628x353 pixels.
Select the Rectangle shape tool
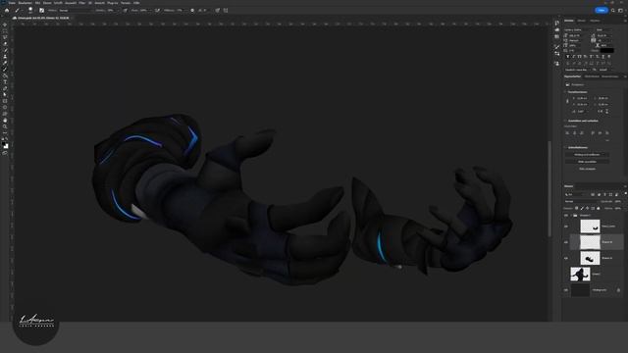click(5, 101)
